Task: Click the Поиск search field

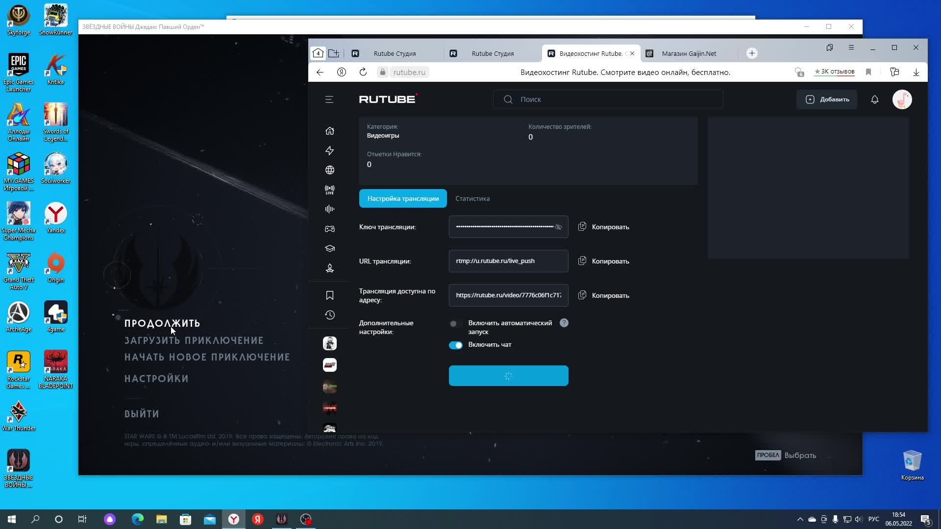Action: point(608,99)
